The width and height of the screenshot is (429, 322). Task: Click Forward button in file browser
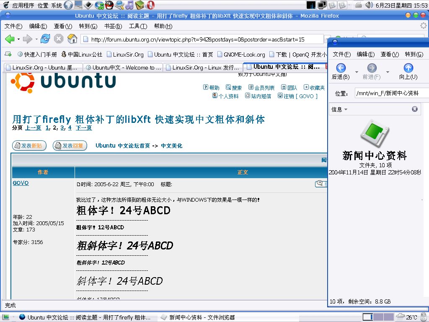[372, 71]
